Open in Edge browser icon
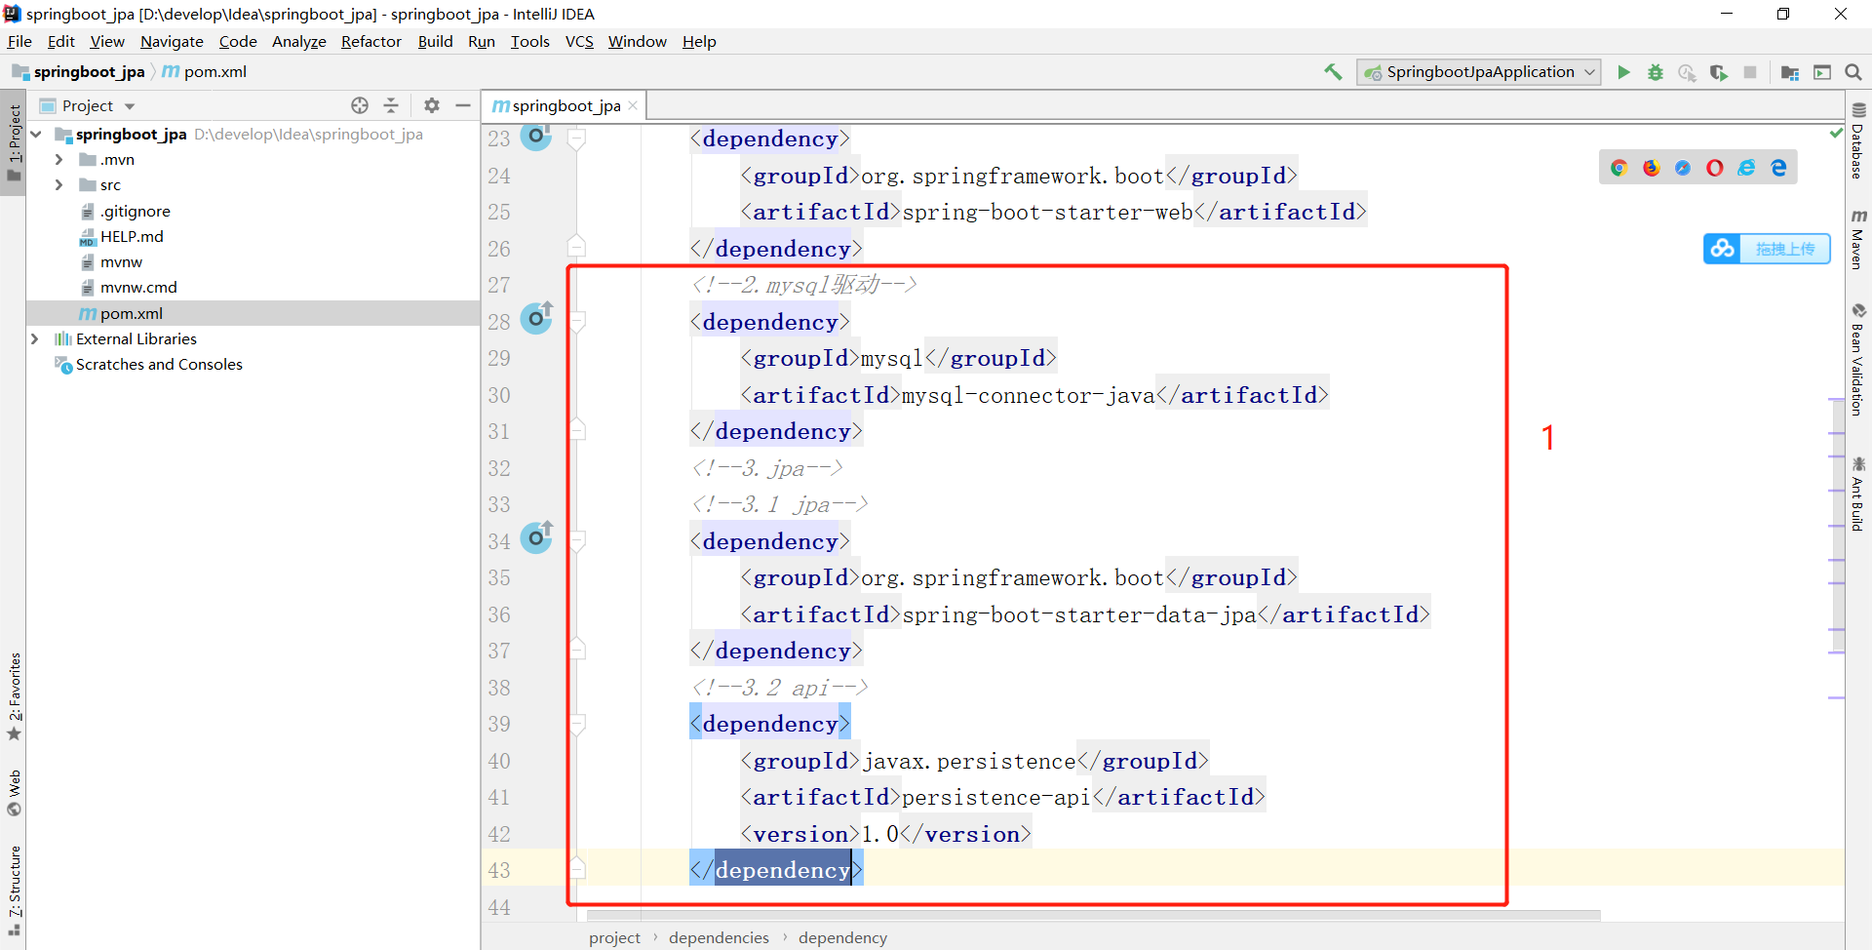 click(1778, 168)
